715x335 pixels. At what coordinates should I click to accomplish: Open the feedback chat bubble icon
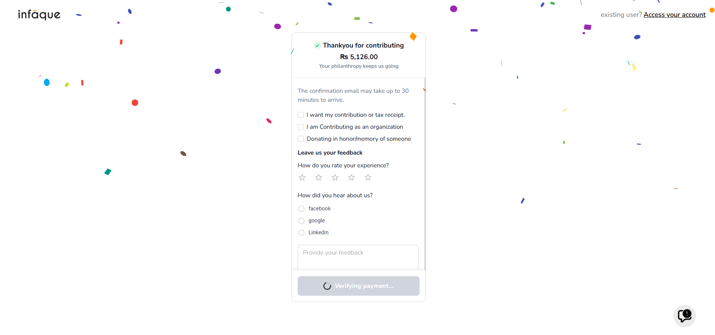pyautogui.click(x=684, y=316)
